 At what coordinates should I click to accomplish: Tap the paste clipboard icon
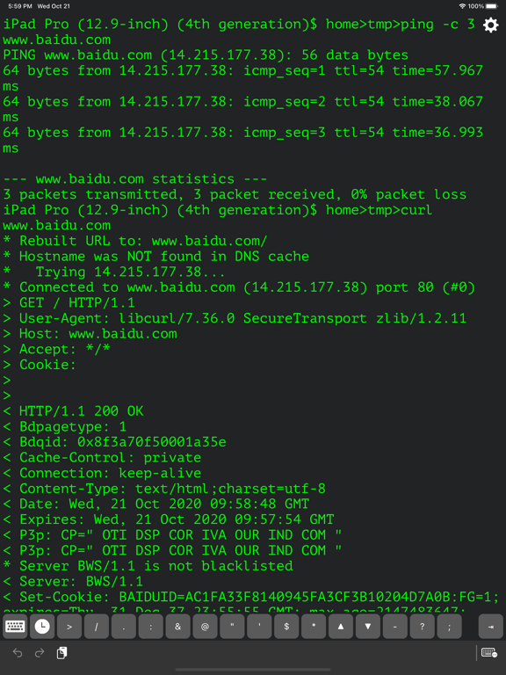coord(62,653)
